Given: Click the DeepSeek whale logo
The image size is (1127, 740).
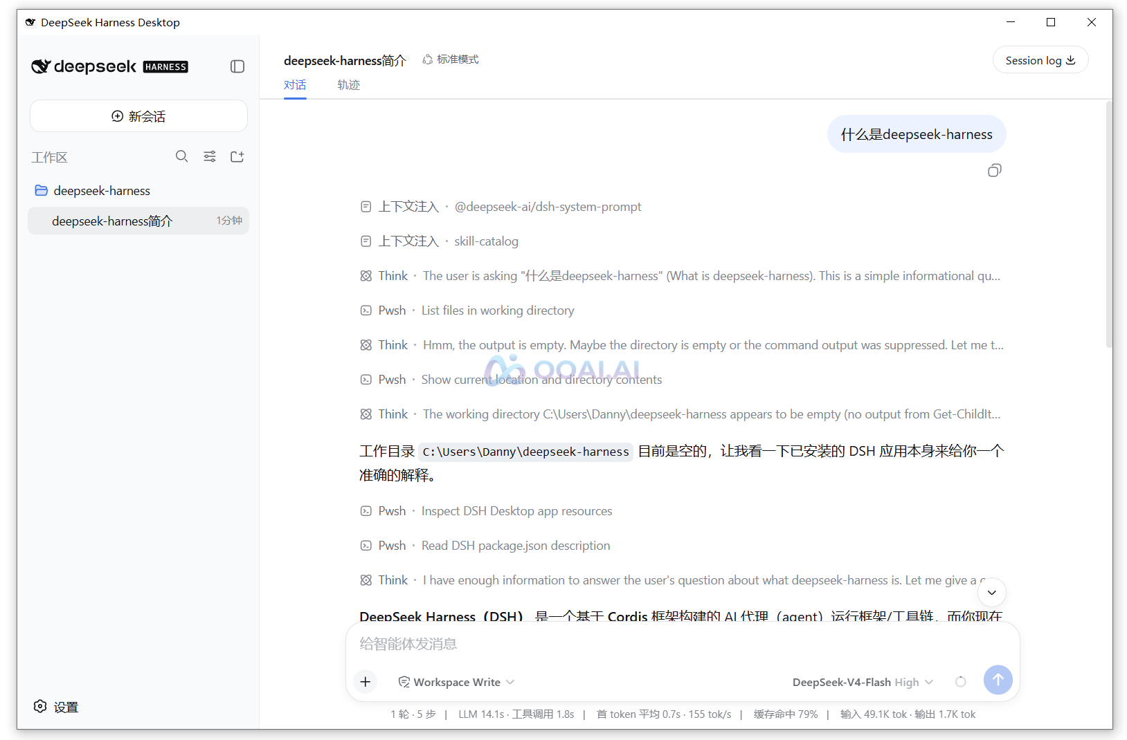Looking at the screenshot, I should click(41, 66).
